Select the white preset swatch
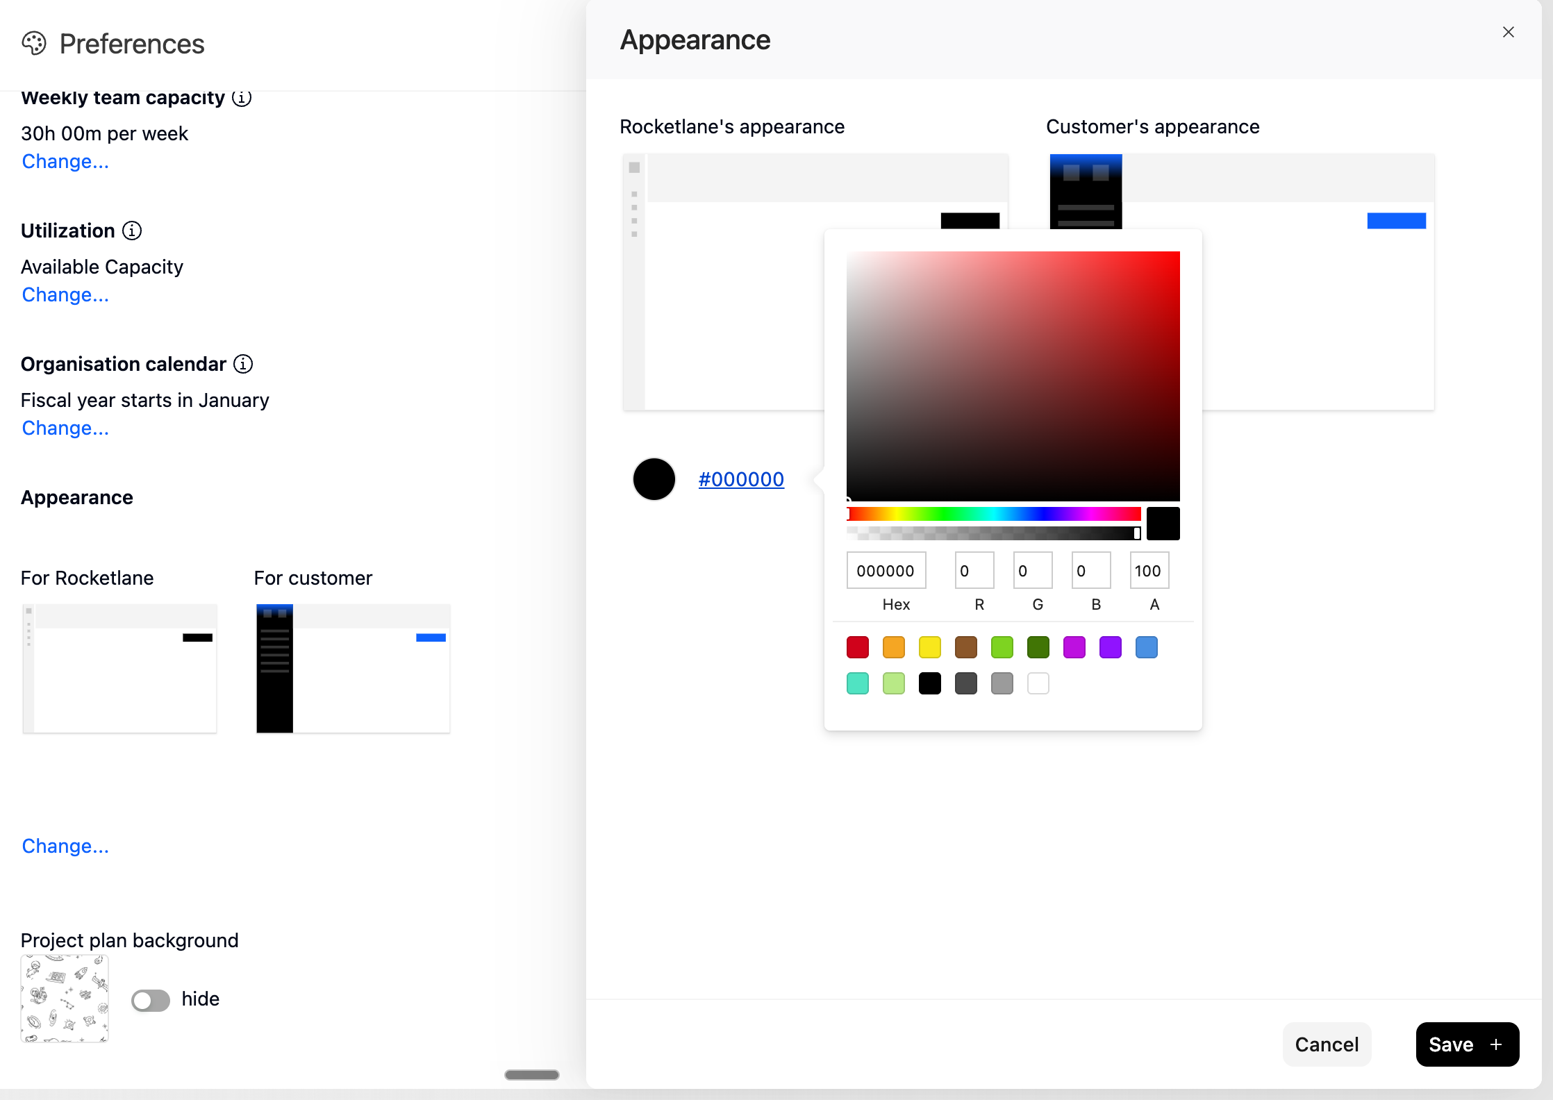The image size is (1553, 1100). (1038, 683)
